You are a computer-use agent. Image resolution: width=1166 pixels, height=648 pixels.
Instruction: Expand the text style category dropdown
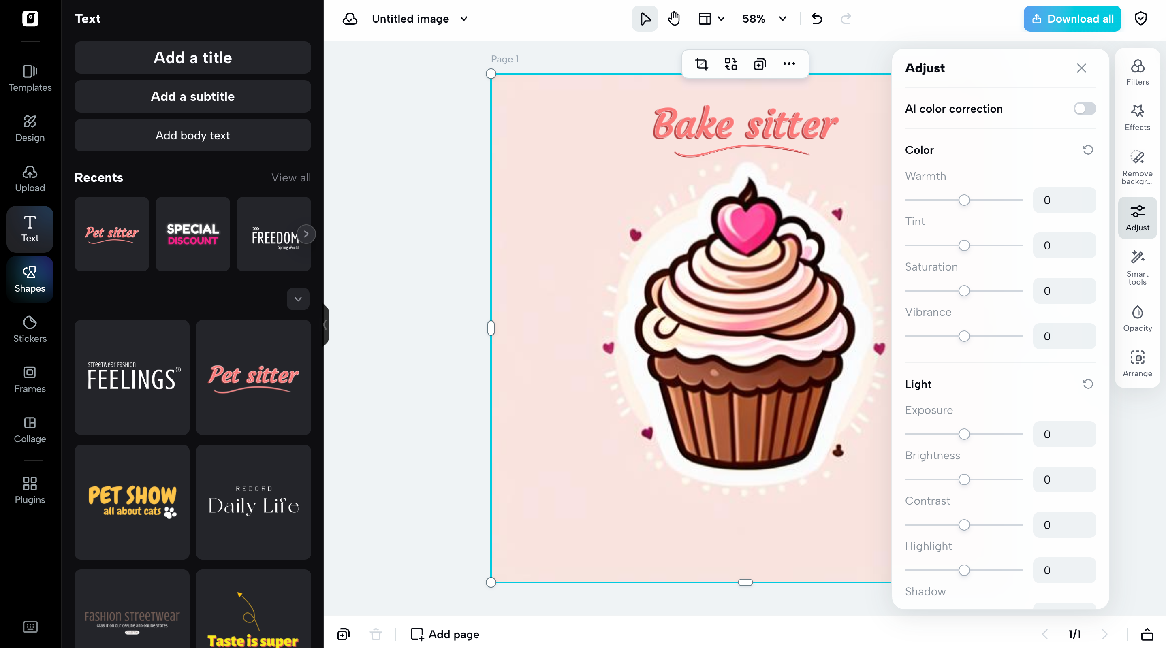298,298
